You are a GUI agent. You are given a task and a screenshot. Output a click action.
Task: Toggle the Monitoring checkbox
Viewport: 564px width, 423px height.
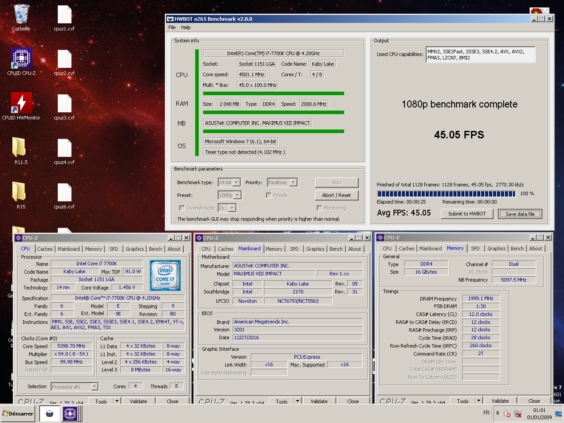coord(319,208)
